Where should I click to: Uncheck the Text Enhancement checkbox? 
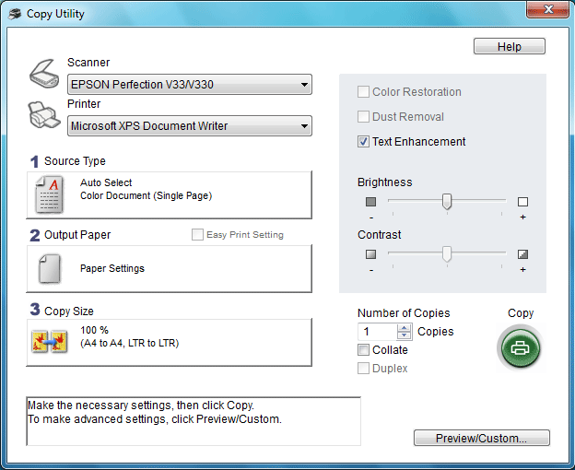(363, 142)
